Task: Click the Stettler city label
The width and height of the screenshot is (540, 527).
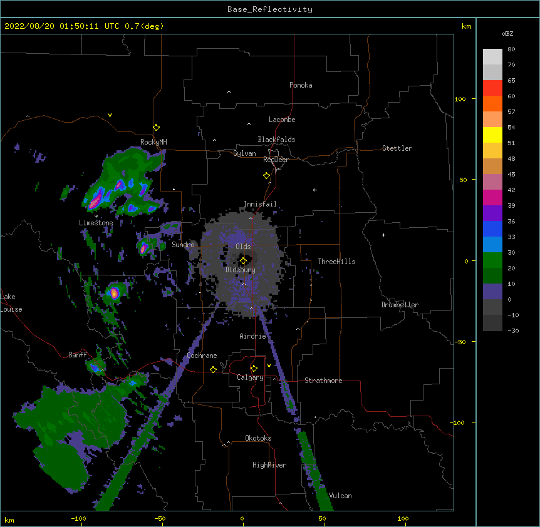Action: coord(397,148)
